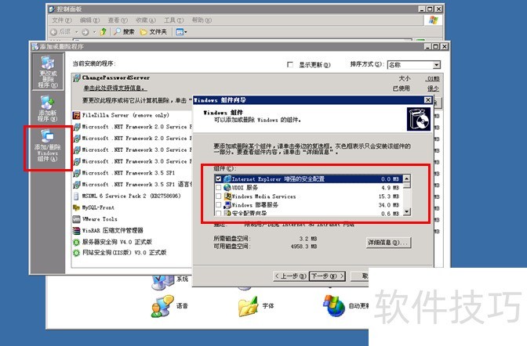Screen dimensions: 527x346
Task: Check the UDDI 服务 checkbox
Action: (x=219, y=188)
